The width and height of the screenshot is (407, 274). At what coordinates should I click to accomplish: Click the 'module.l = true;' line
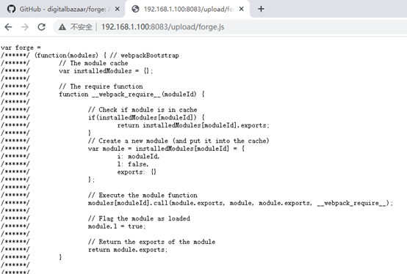pyautogui.click(x=117, y=226)
